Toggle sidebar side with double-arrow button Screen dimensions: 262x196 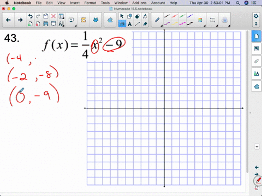257,146
